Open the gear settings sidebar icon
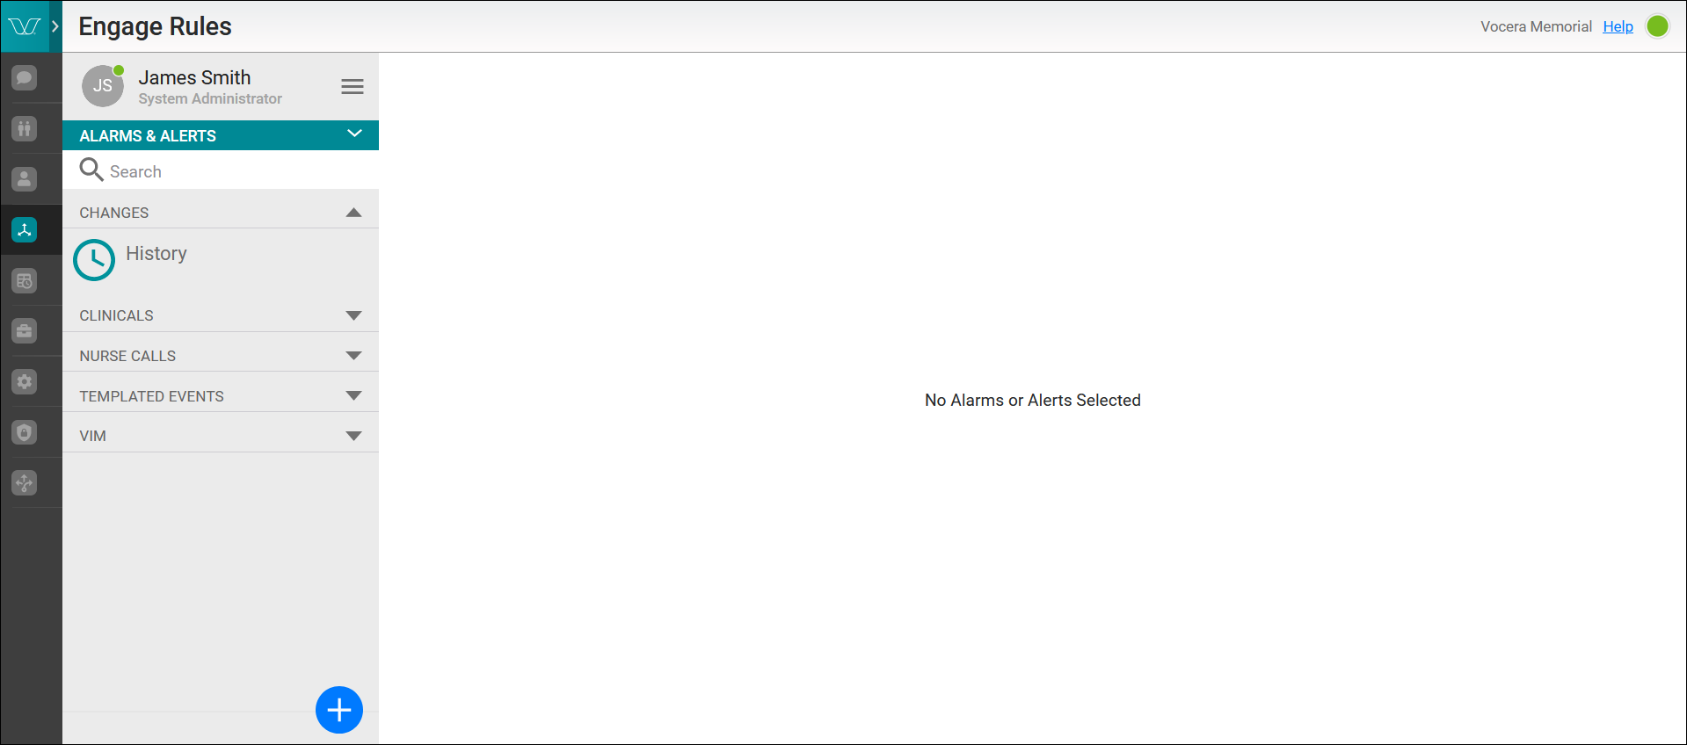The image size is (1687, 745). coord(25,381)
